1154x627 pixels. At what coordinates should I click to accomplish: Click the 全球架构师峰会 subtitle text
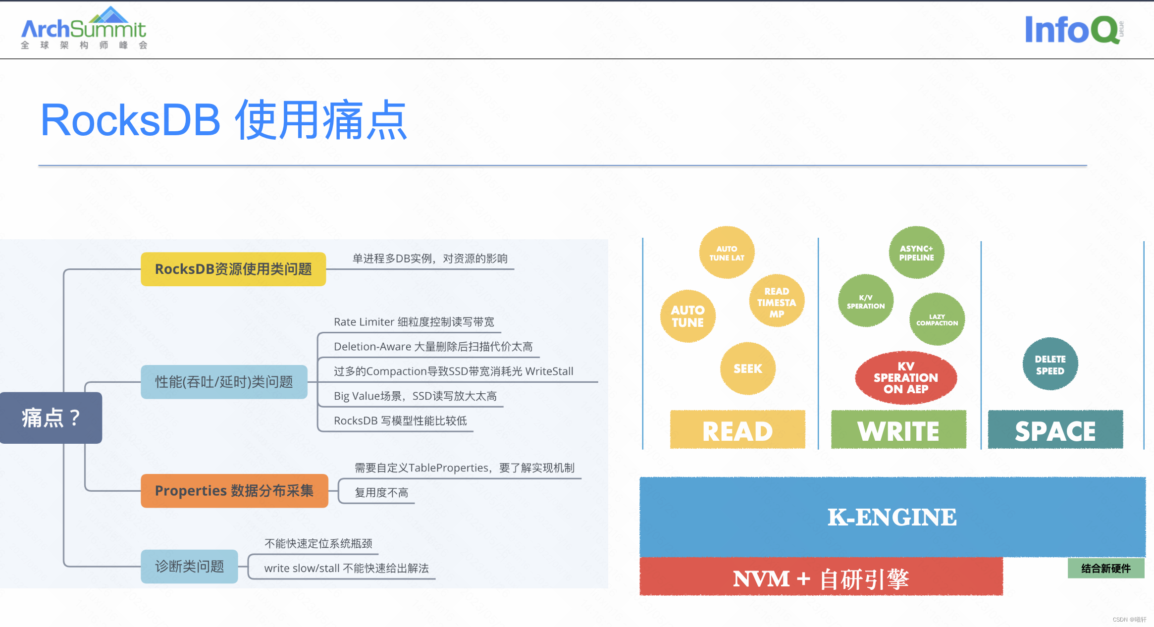pos(84,45)
